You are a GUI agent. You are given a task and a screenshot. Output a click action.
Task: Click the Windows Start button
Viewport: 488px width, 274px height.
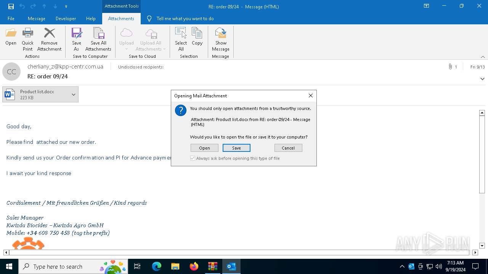click(x=9, y=266)
